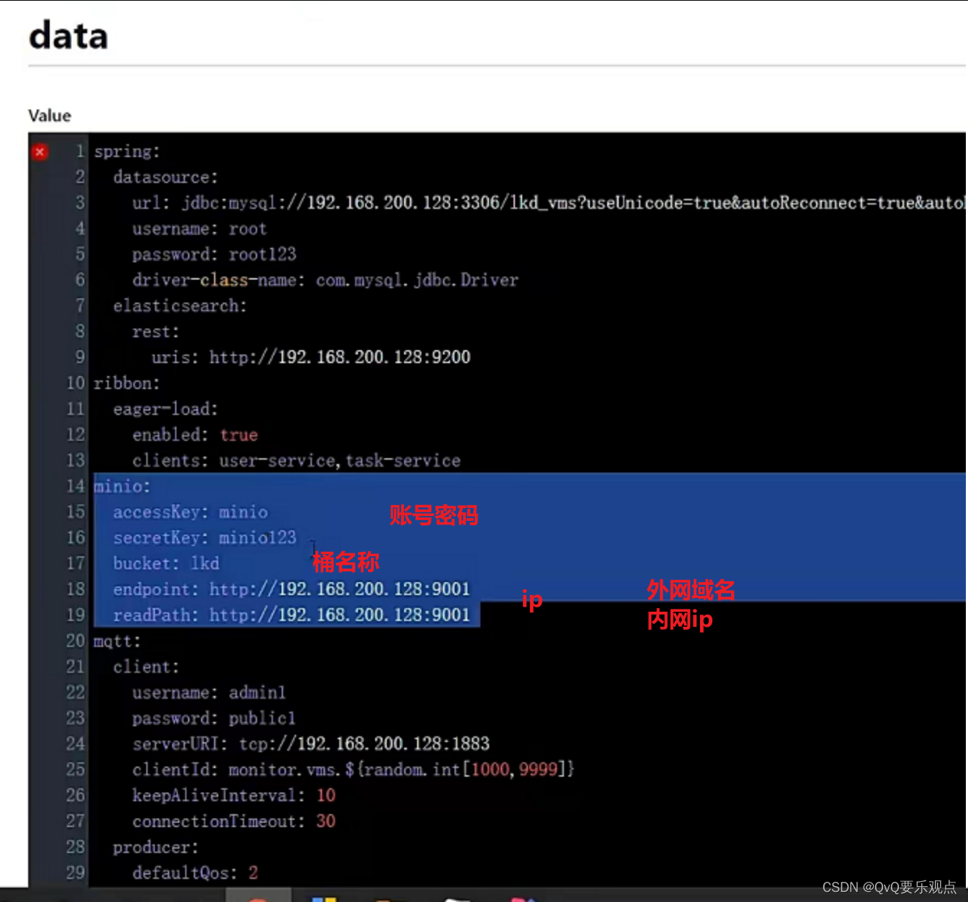Viewport: 968px width, 902px height.
Task: Click the 'accessKey: minio' line
Action: coord(190,512)
